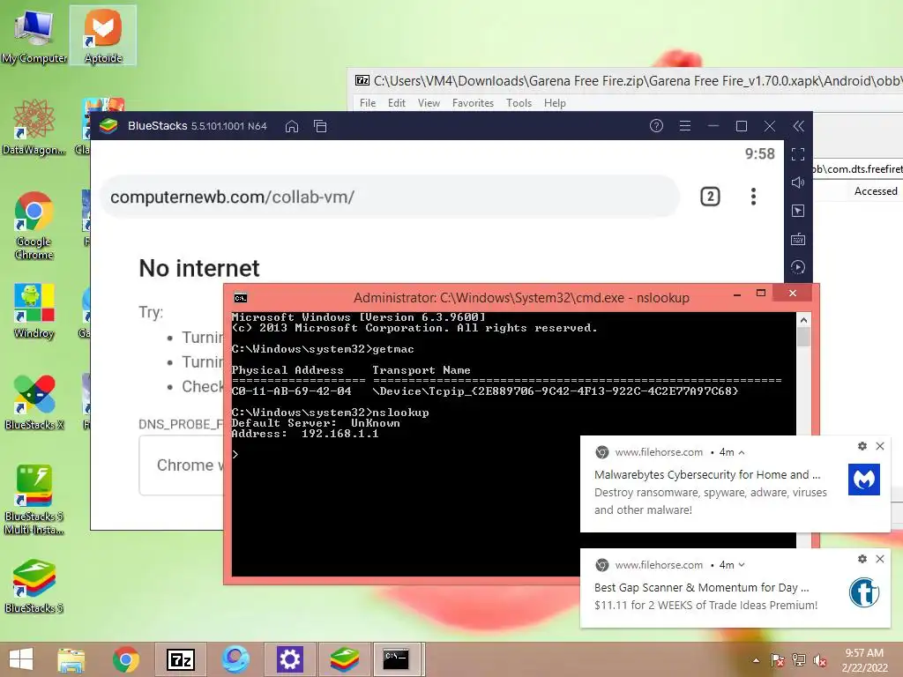
Task: Open the File menu in 7-Zip
Action: 368,103
